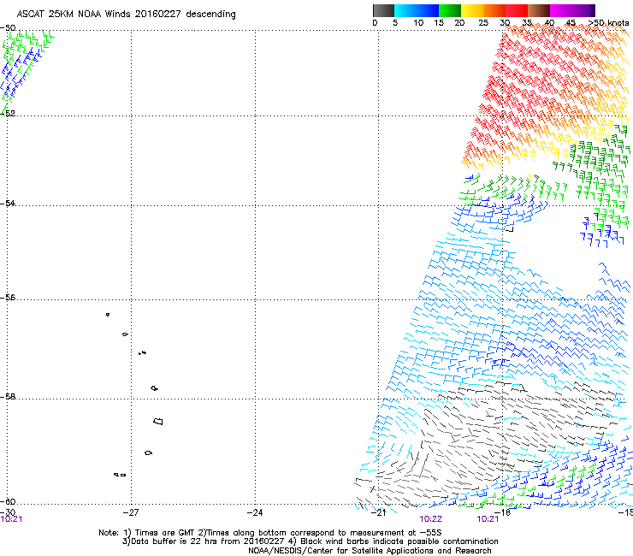Click the southernmost island pair near -27 longitude
Viewport: 633px width, 556px height.
(120, 475)
